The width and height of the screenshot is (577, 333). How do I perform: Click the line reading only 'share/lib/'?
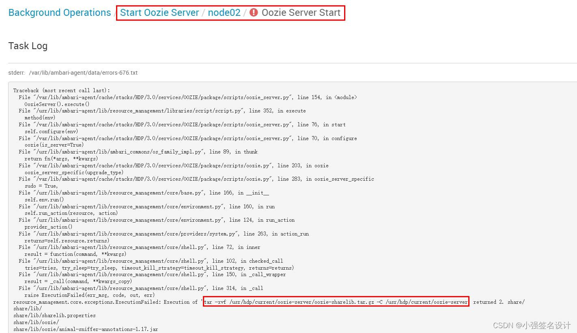[x=28, y=309]
